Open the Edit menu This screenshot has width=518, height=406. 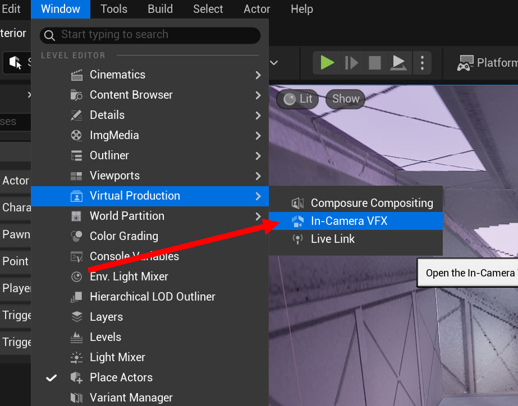click(11, 9)
